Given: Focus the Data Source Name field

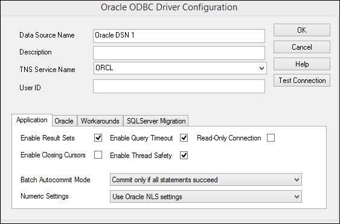Looking at the screenshot, I should click(x=179, y=36).
